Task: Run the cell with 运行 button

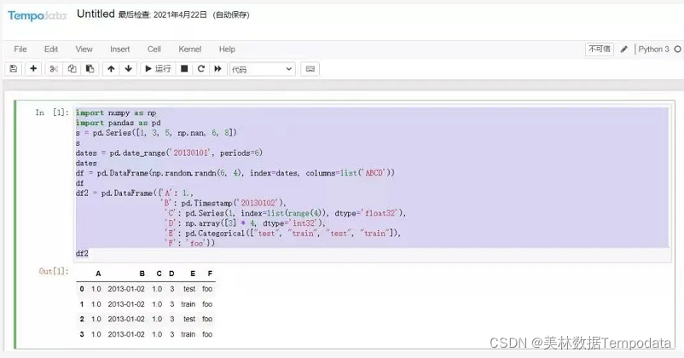Action: [158, 69]
